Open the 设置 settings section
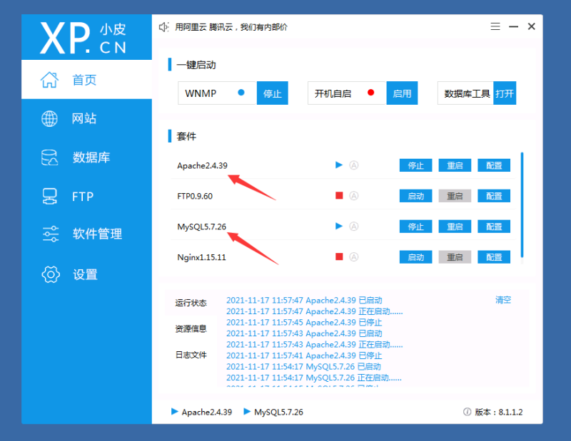Image resolution: width=571 pixels, height=441 pixels. point(86,274)
